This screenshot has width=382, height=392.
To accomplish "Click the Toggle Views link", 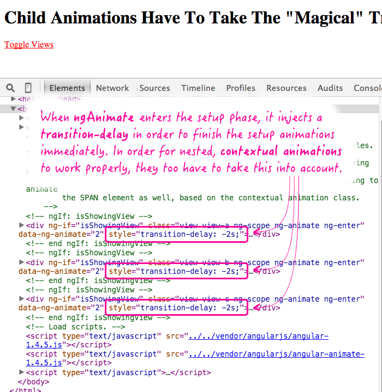I will click(29, 44).
